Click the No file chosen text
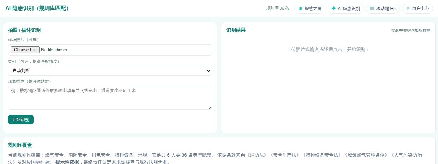438x164 pixels. 55,50
